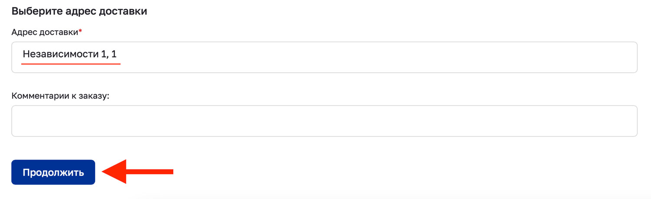Image resolution: width=651 pixels, height=199 pixels.
Task: Click the red arrow pointing at Продолжить
Action: tap(137, 172)
